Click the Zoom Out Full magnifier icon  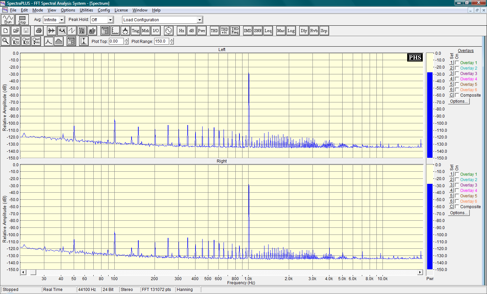[x=36, y=41]
